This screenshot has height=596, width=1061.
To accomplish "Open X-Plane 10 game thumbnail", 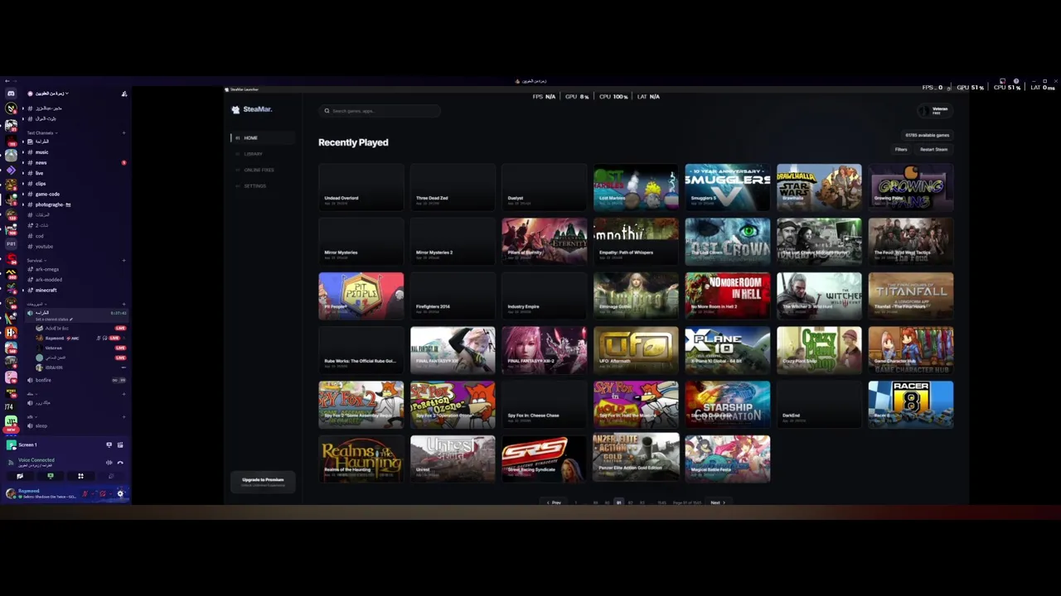I will pyautogui.click(x=727, y=350).
